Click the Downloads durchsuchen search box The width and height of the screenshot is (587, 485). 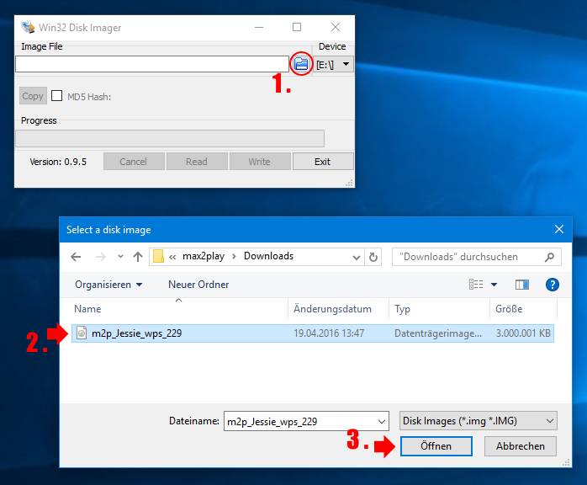477,257
